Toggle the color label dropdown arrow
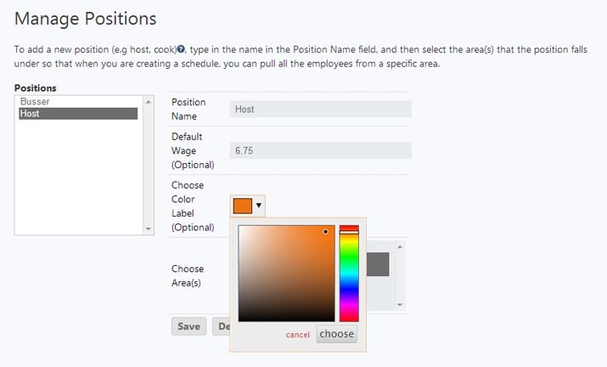Screen dimensions: 607x367 (258, 205)
